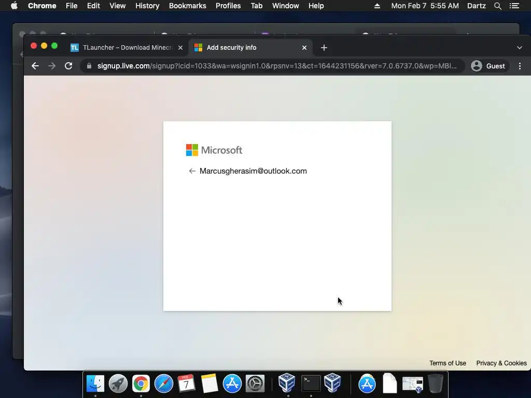This screenshot has height=398, width=531.
Task: Open Calendar in the Dock
Action: (x=186, y=383)
